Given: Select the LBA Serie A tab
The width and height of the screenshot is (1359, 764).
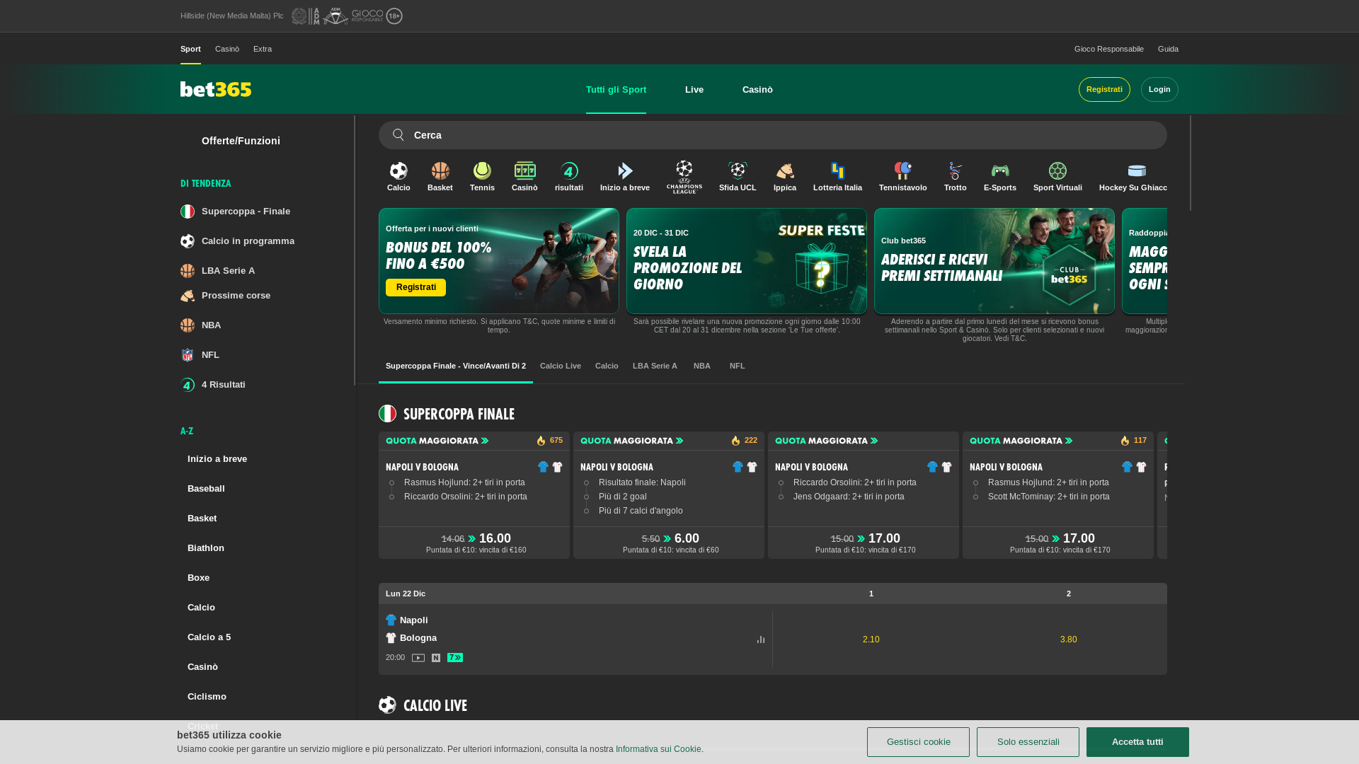Looking at the screenshot, I should 655,366.
